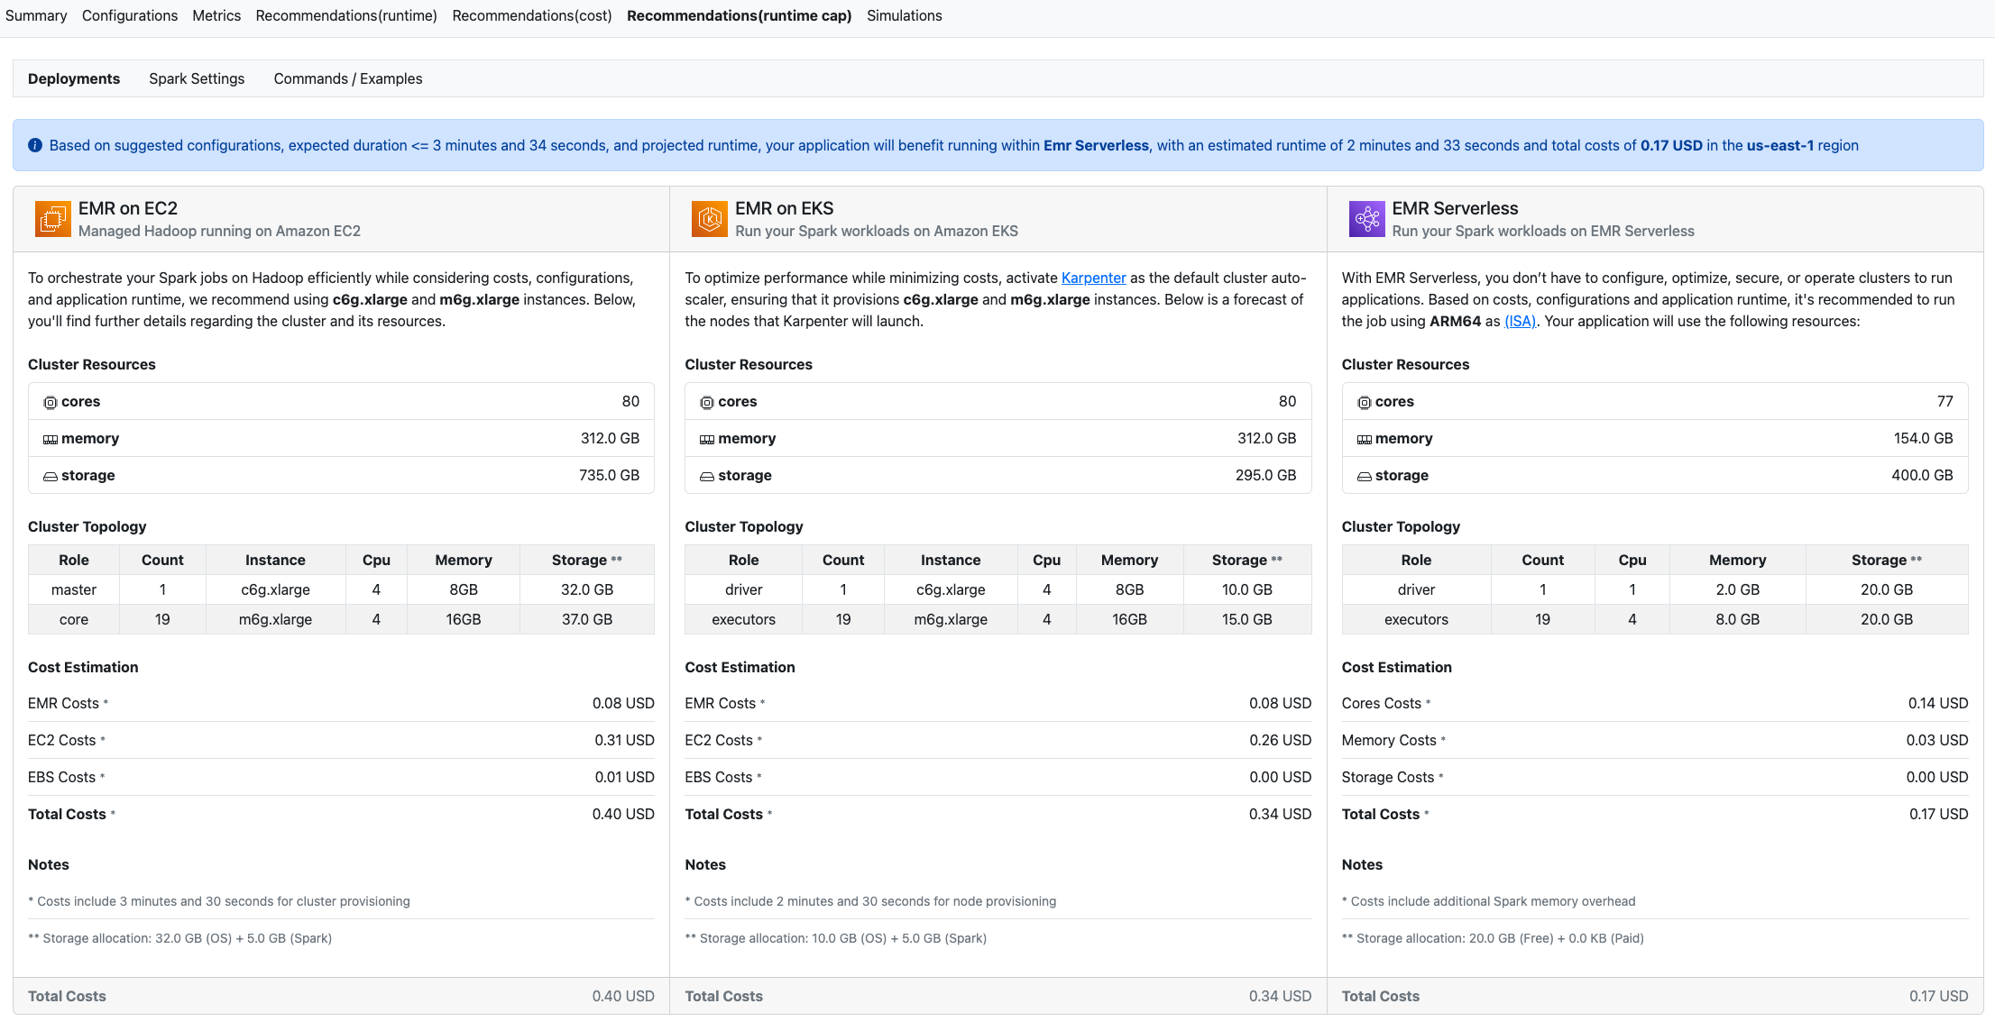Click the Count column header in Serverless topology
The image size is (1995, 1022).
(x=1543, y=560)
